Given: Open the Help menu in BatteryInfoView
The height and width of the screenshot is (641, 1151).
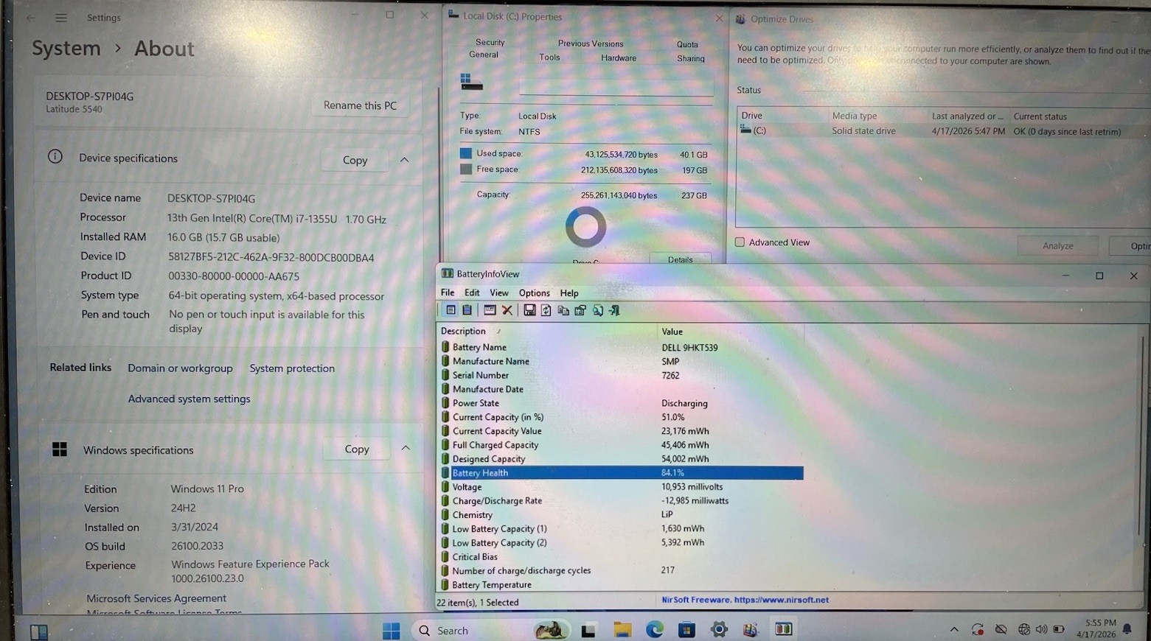Looking at the screenshot, I should 569,293.
